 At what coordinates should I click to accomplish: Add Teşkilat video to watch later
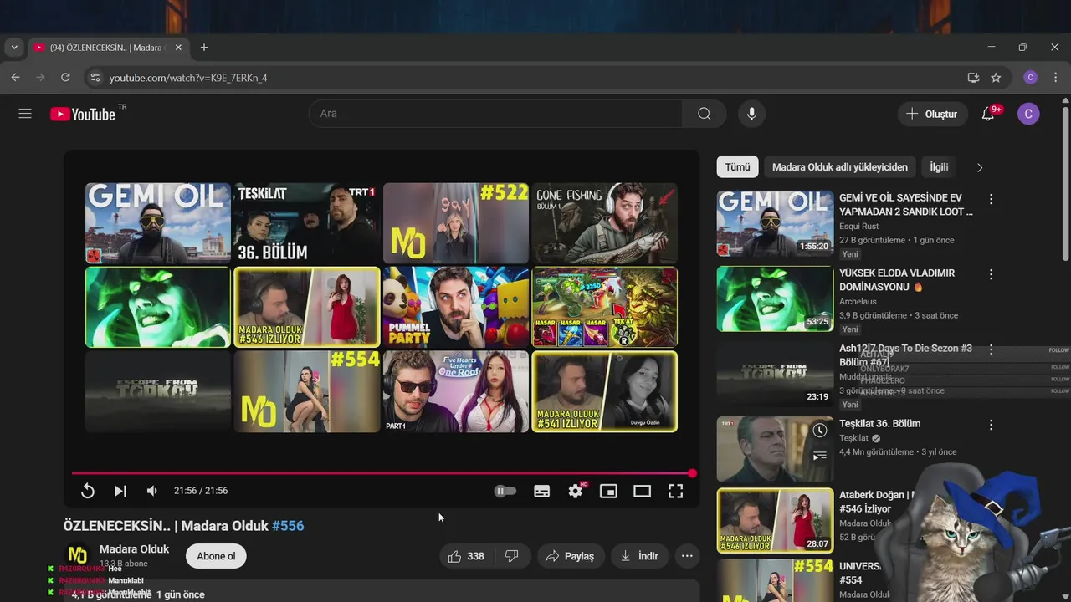[x=820, y=431]
